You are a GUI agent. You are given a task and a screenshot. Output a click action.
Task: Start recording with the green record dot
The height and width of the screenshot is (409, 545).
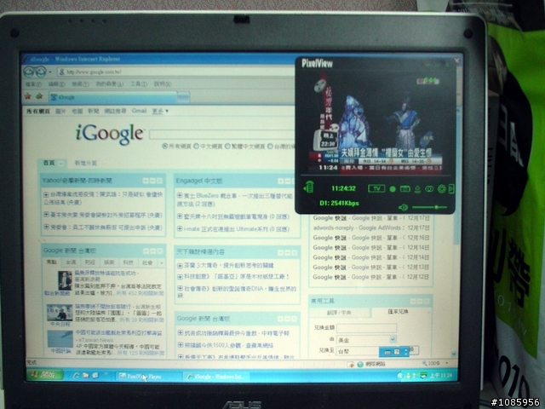393,189
